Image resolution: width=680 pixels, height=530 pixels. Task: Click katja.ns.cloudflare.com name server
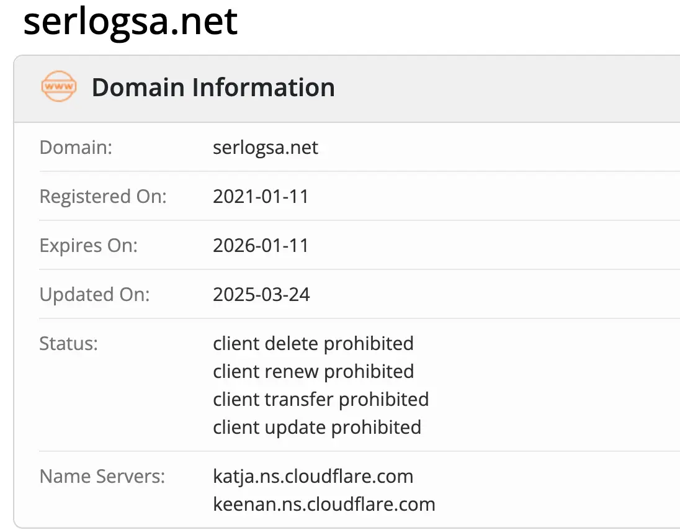[313, 476]
